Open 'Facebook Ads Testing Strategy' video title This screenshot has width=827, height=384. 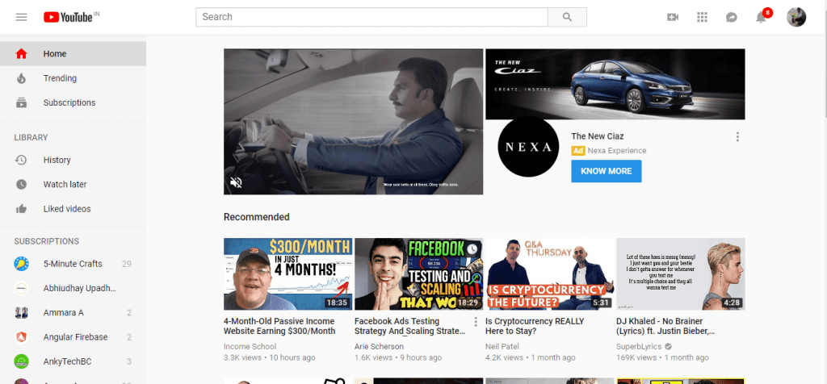[x=410, y=326]
